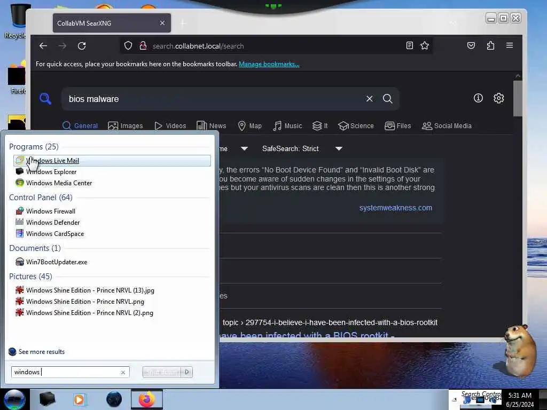Open Windows Shine Edition - Prince NRVL.png
Image resolution: width=547 pixels, height=410 pixels.
[x=112, y=301]
